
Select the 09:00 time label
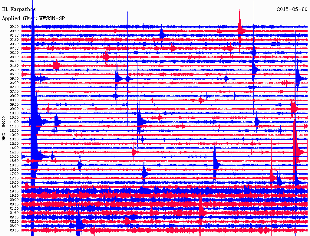pyautogui.click(x=14, y=105)
